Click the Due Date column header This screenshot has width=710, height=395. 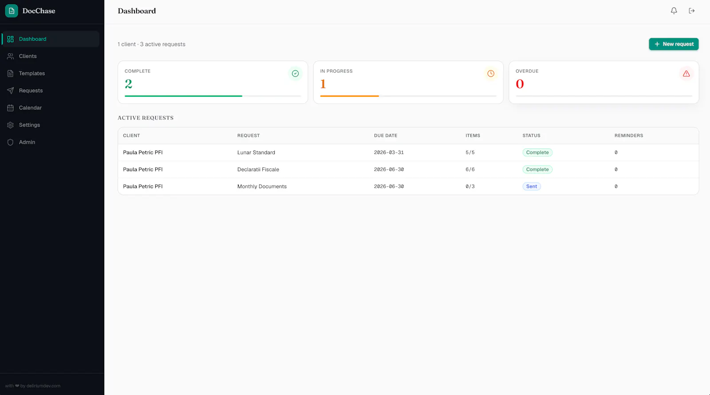pyautogui.click(x=386, y=136)
